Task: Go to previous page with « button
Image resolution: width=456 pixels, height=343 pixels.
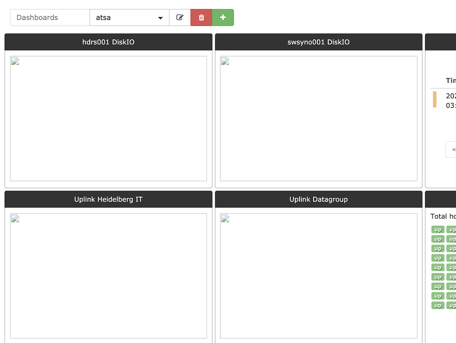Action: 451,150
